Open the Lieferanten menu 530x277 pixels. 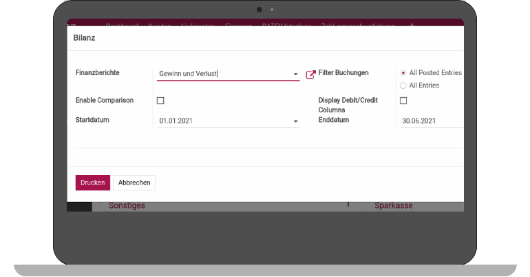[198, 26]
